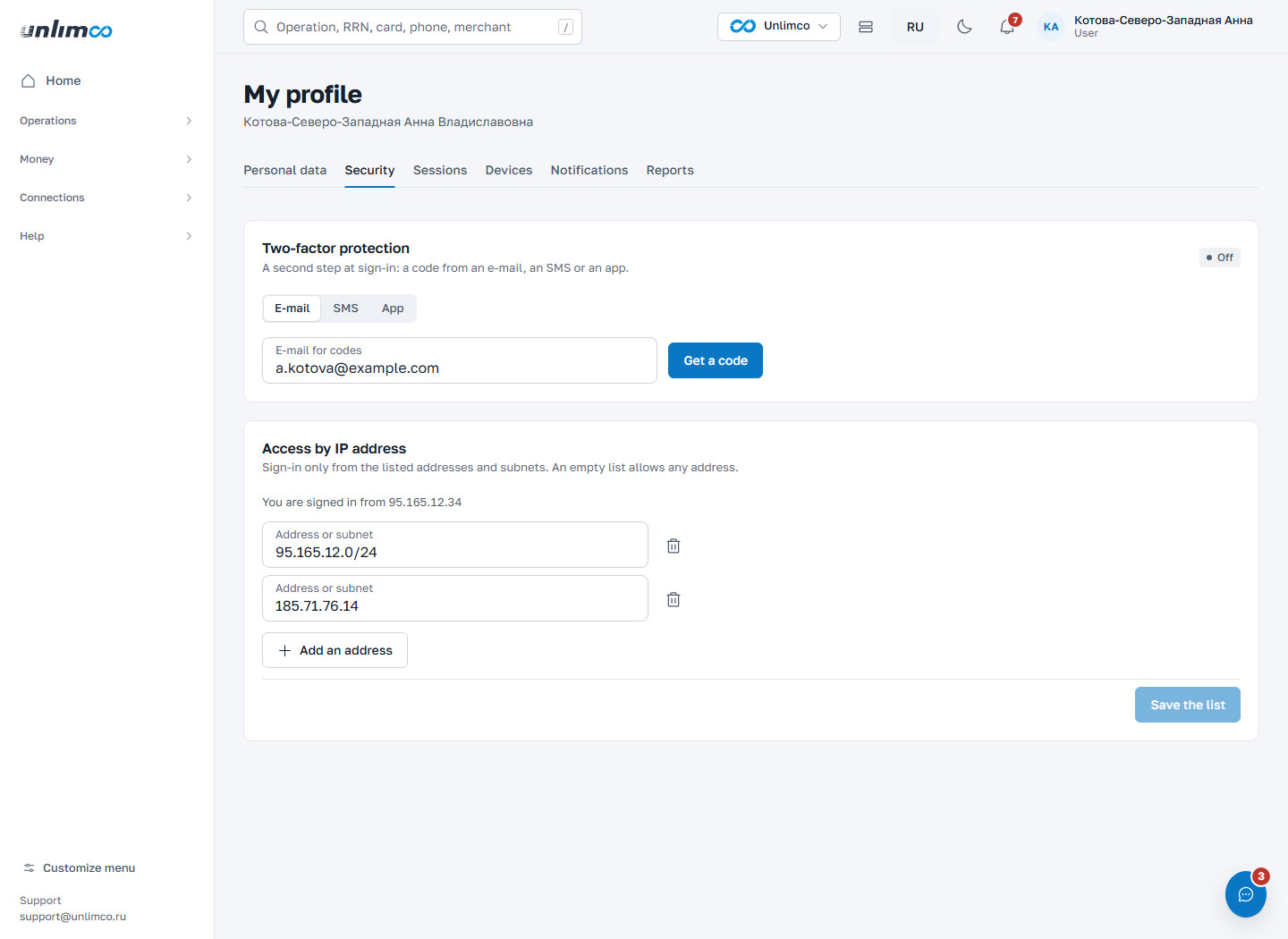Focus the Operation, RRN search field

(412, 27)
